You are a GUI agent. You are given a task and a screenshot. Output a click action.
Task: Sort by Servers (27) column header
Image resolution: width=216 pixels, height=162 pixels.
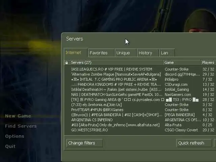coord(116,63)
